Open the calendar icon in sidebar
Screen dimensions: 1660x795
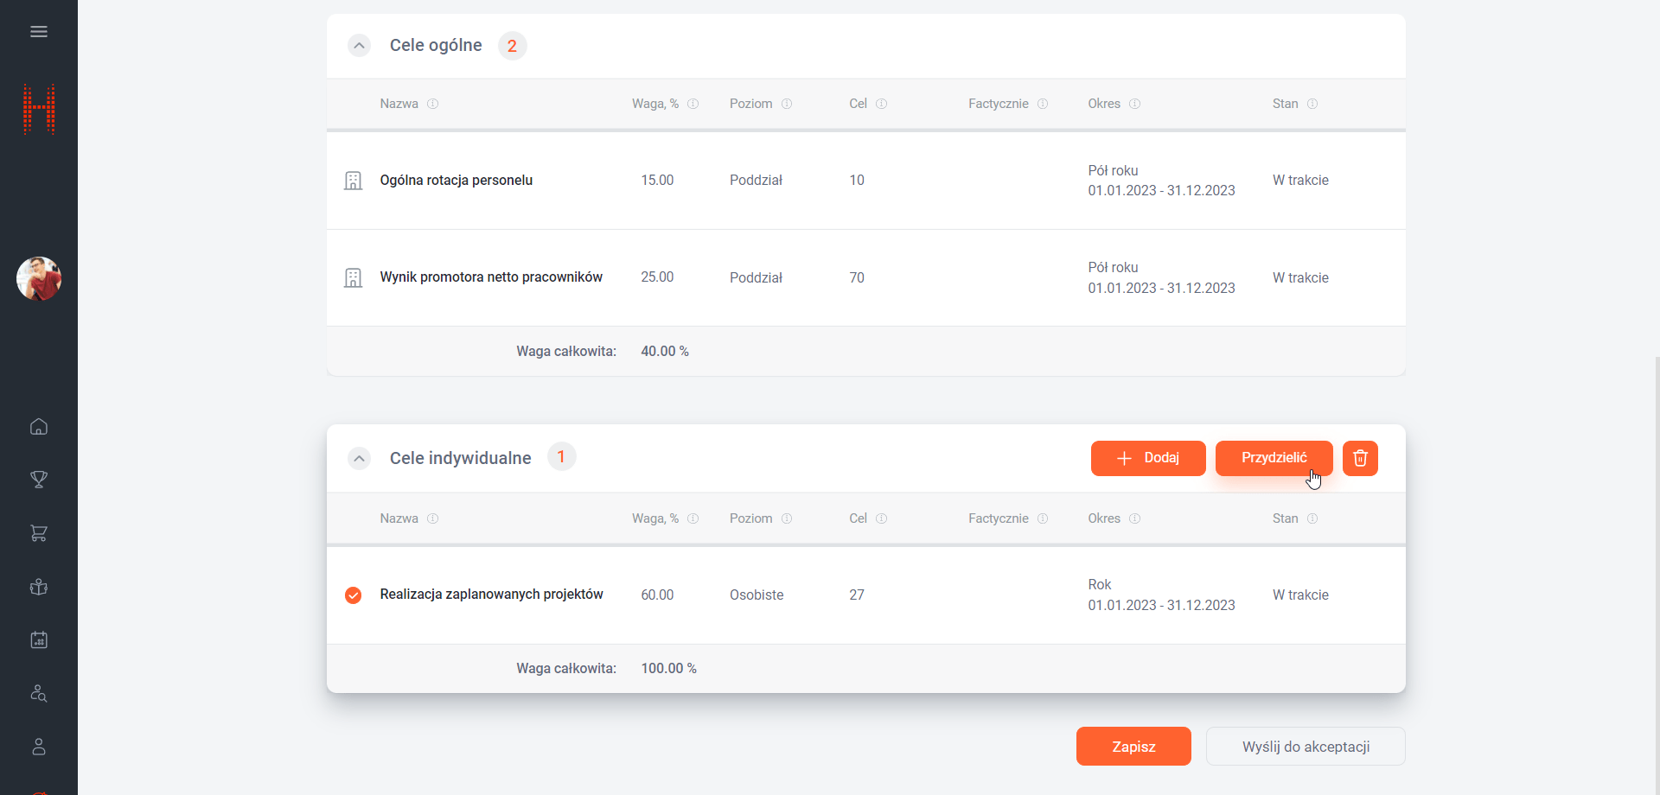tap(39, 640)
